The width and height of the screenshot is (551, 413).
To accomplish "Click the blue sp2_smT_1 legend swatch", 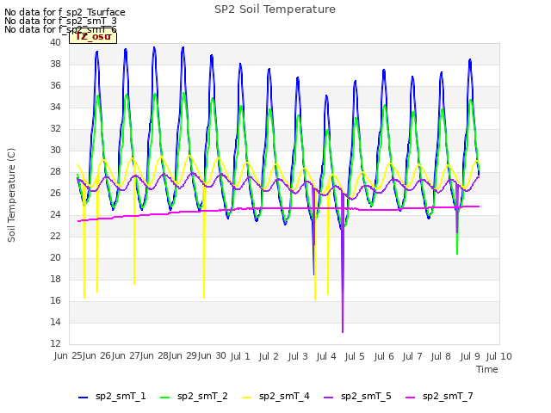I will [x=83, y=398].
